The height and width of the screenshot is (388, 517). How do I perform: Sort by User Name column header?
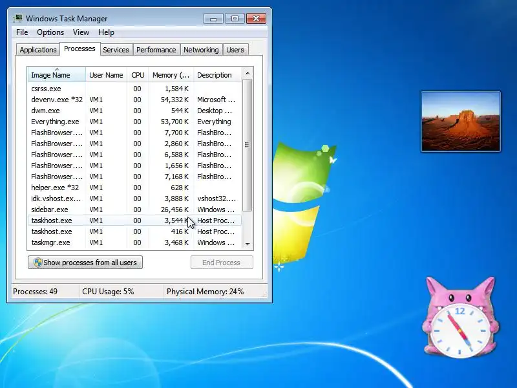point(106,75)
